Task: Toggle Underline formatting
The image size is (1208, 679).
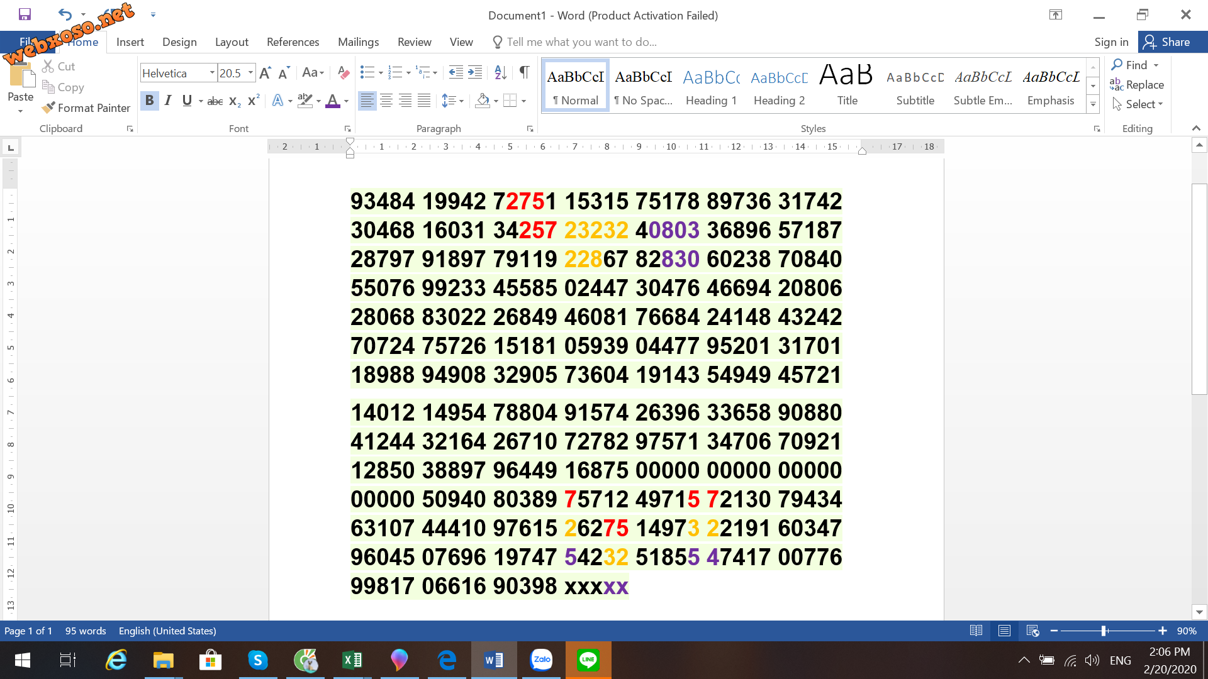Action: [x=187, y=101]
